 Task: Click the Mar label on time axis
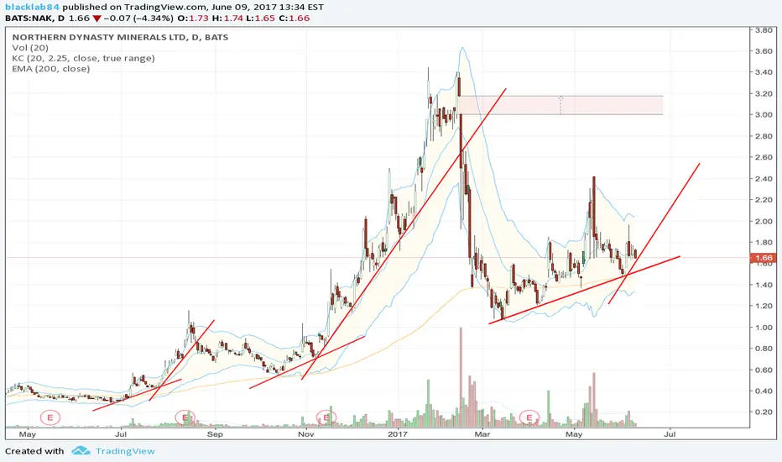482,434
